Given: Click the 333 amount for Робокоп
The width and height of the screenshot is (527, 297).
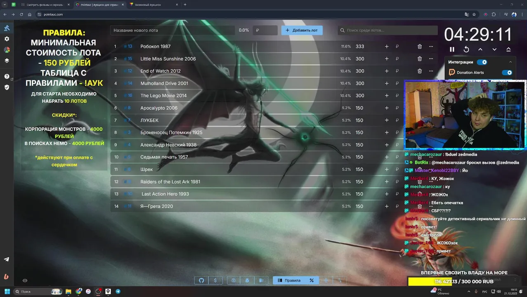Looking at the screenshot, I should (x=360, y=47).
